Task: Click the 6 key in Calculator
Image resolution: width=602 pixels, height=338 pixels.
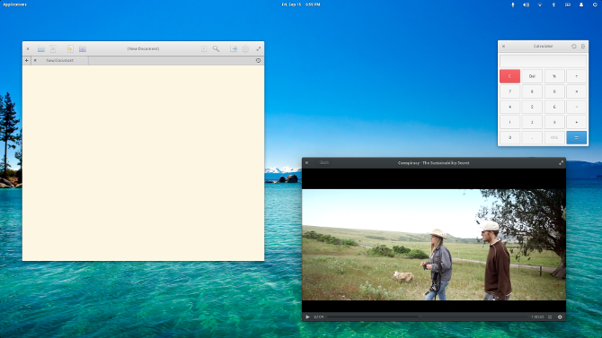Action: [554, 107]
